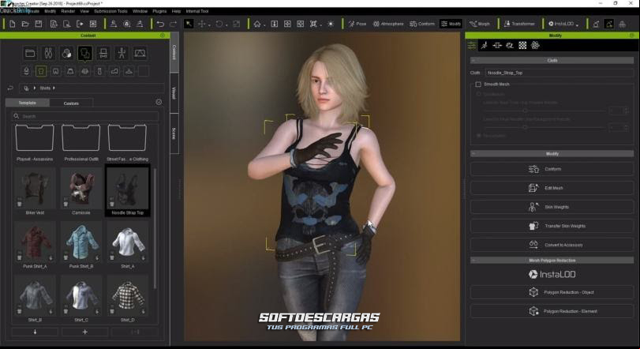Image resolution: width=640 pixels, height=349 pixels.
Task: Open the View menu
Action: click(x=84, y=11)
